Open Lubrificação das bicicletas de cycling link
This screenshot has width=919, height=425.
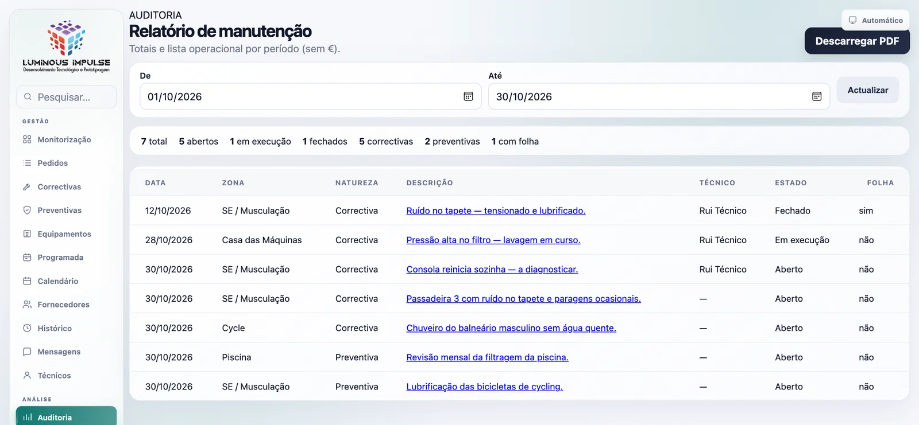484,387
